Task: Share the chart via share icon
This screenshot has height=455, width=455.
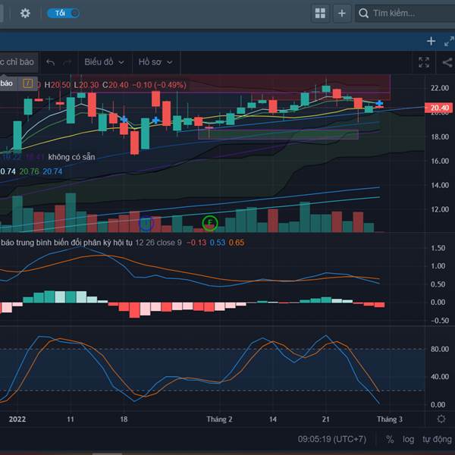Action: [x=447, y=62]
